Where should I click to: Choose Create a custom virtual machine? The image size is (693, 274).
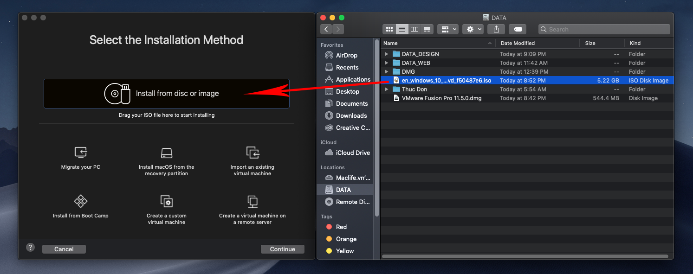(166, 201)
